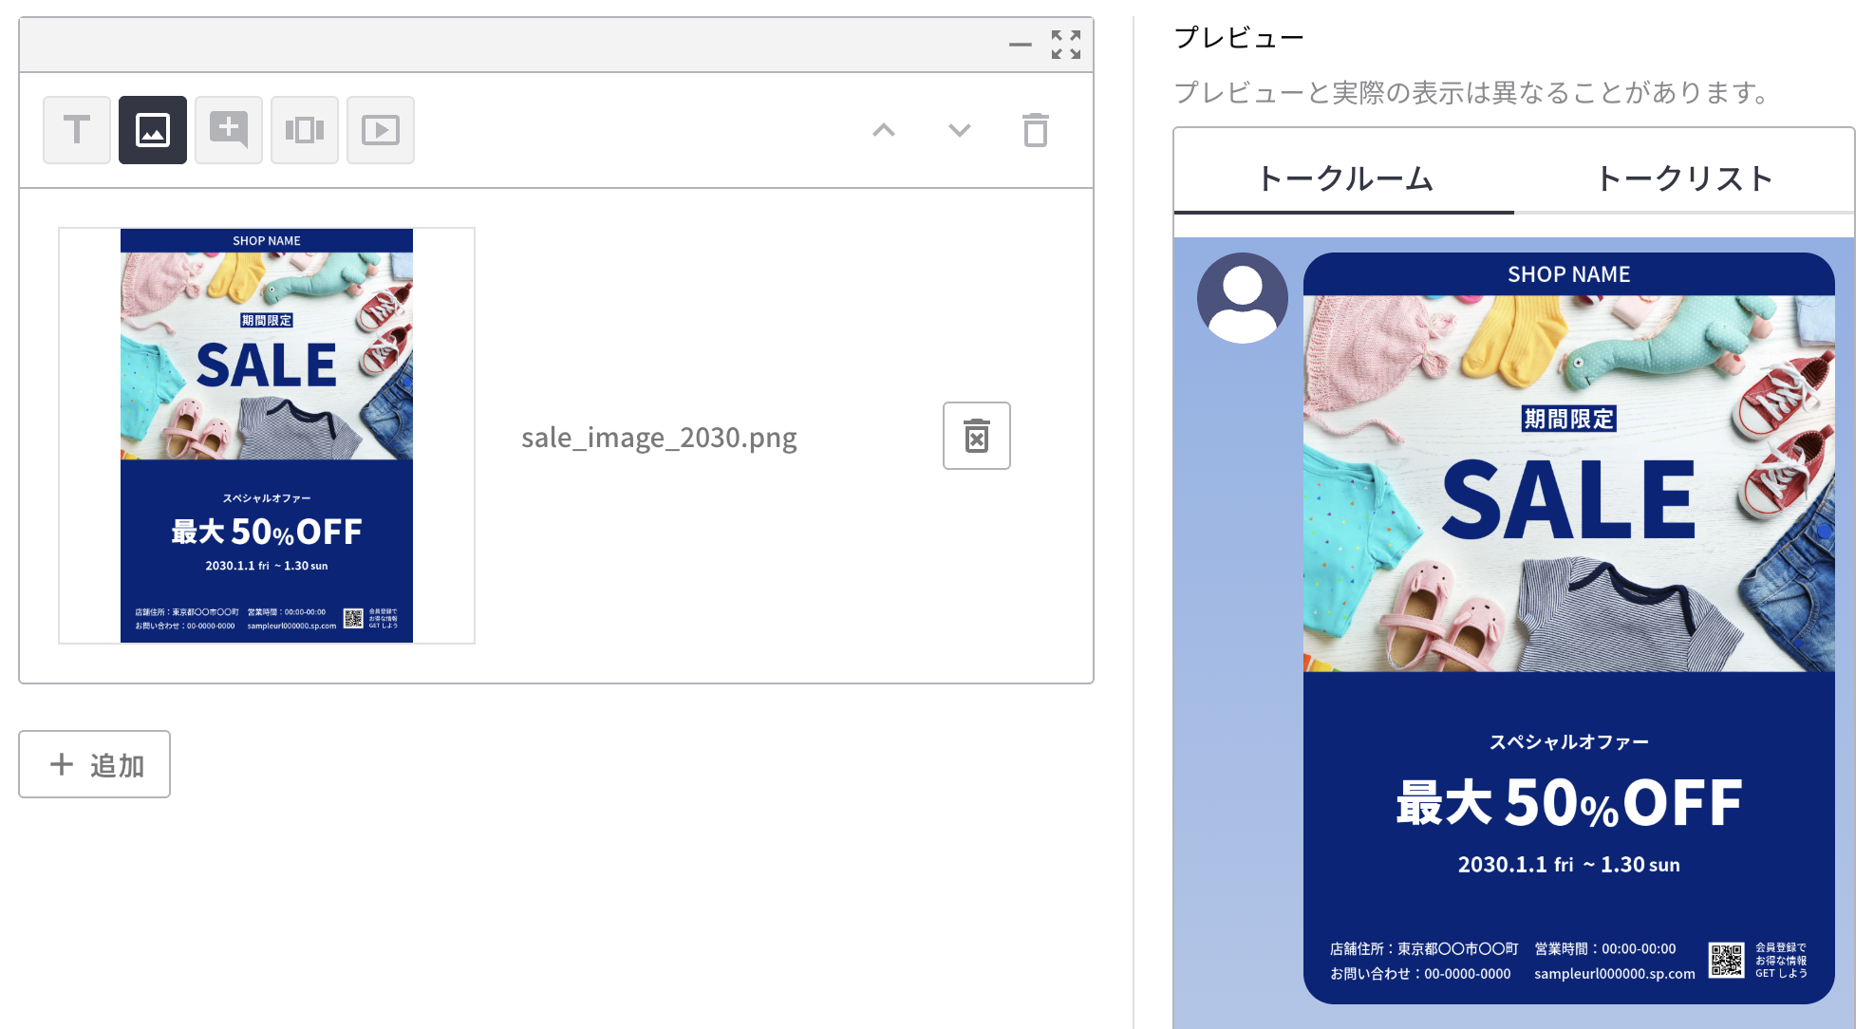The image size is (1874, 1029).
Task: Select the image message type icon
Action: pos(153,130)
